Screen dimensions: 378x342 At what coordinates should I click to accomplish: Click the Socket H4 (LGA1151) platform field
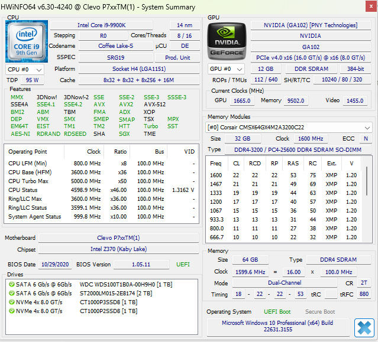[x=139, y=69]
